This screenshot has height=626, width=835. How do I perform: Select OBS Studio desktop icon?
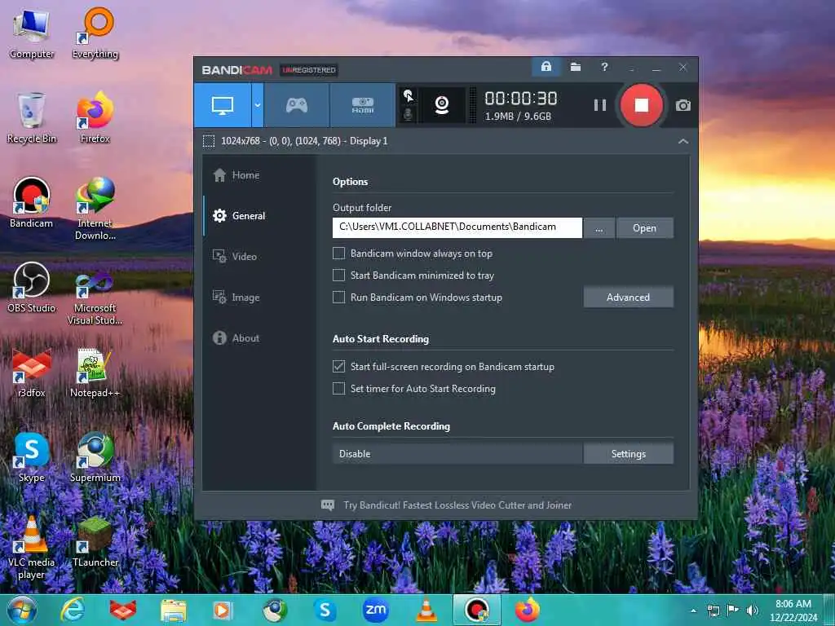pos(32,287)
